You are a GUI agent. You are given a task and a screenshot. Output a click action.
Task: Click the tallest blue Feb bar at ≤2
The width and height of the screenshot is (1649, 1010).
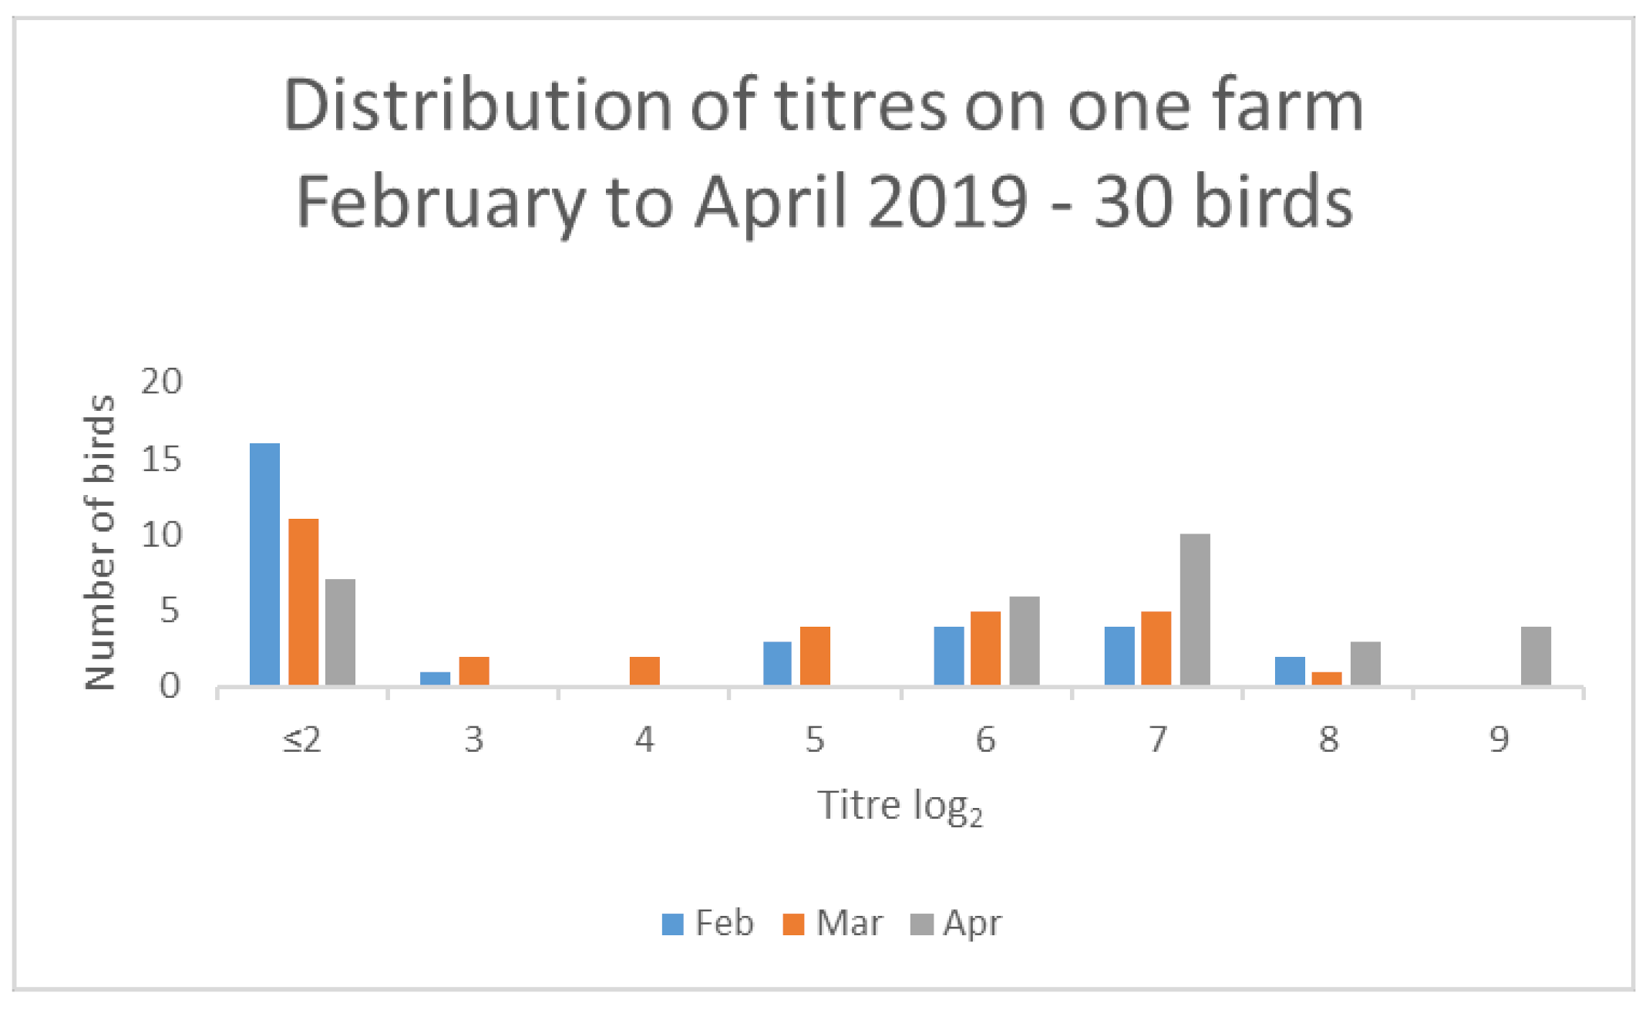tap(264, 564)
